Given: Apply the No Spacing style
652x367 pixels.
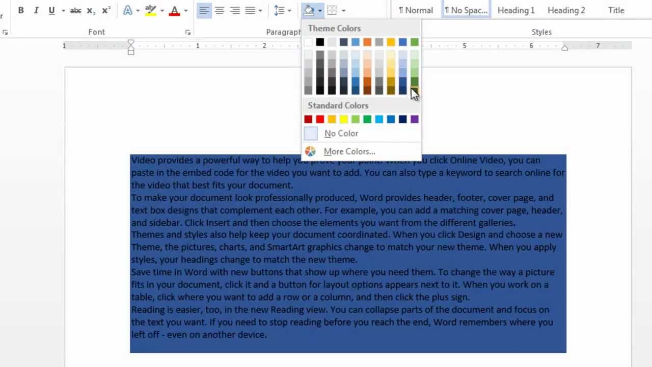Looking at the screenshot, I should (x=466, y=10).
